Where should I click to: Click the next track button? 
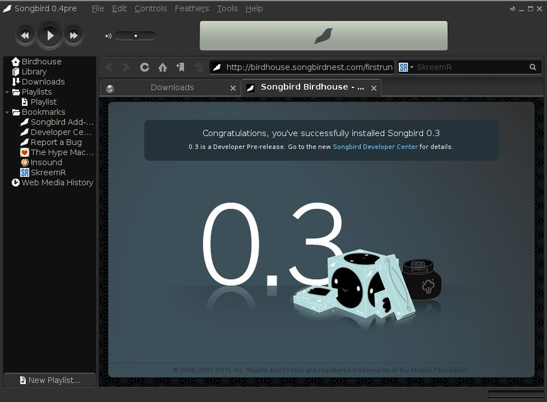[73, 35]
